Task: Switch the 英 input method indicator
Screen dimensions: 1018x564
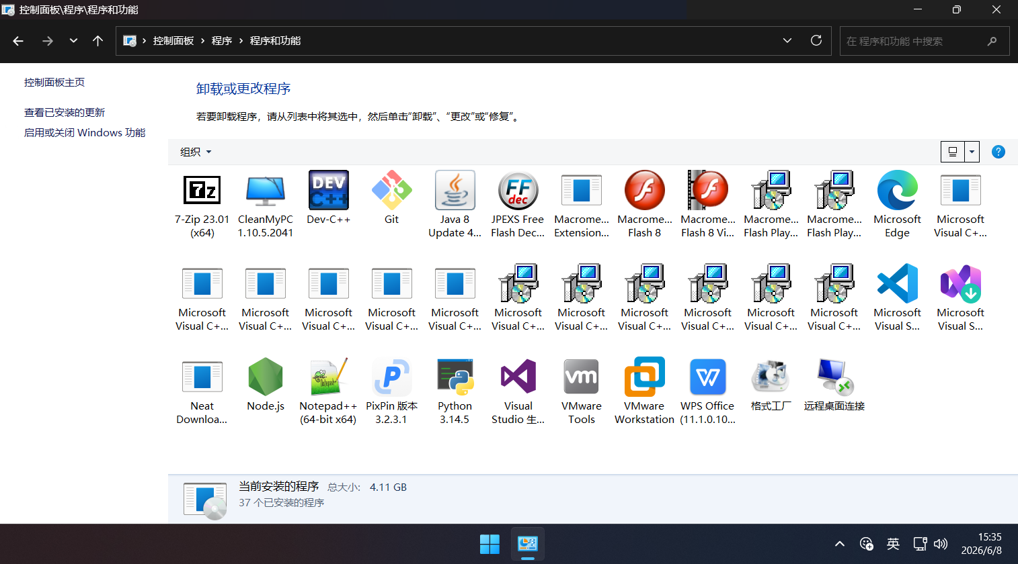Action: coord(893,544)
